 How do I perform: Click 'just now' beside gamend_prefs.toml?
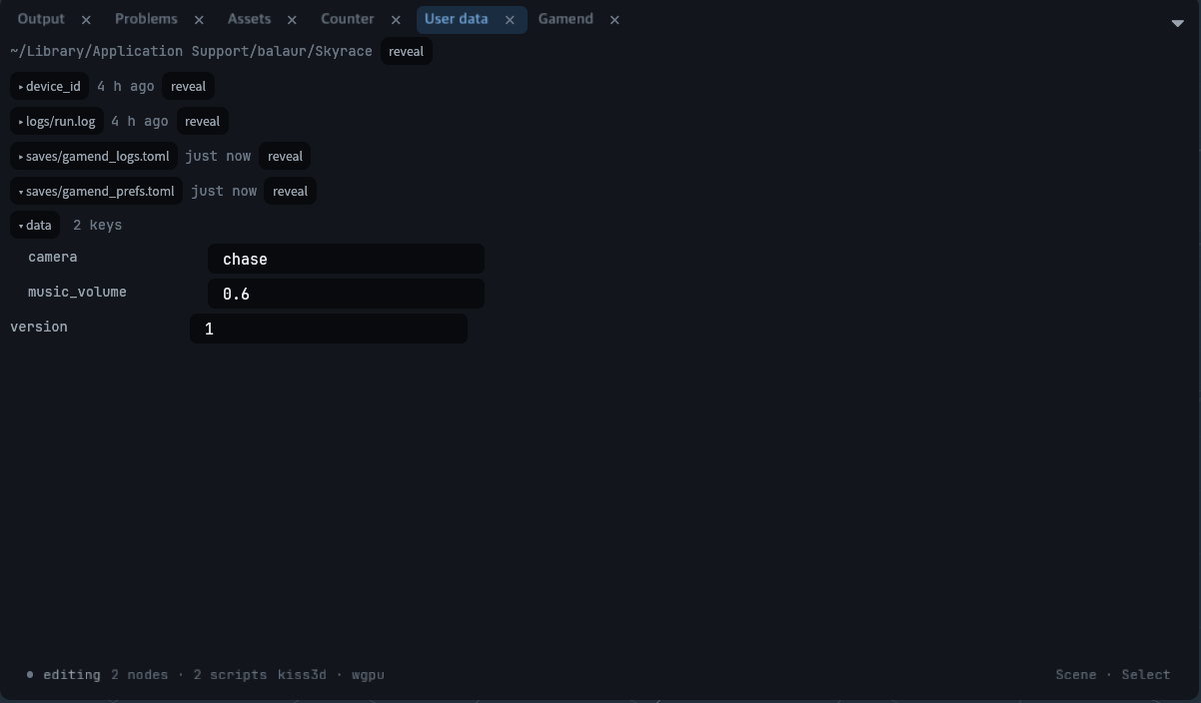point(224,191)
